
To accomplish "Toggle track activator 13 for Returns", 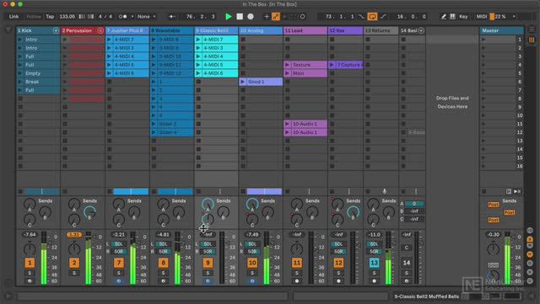I will (x=374, y=263).
